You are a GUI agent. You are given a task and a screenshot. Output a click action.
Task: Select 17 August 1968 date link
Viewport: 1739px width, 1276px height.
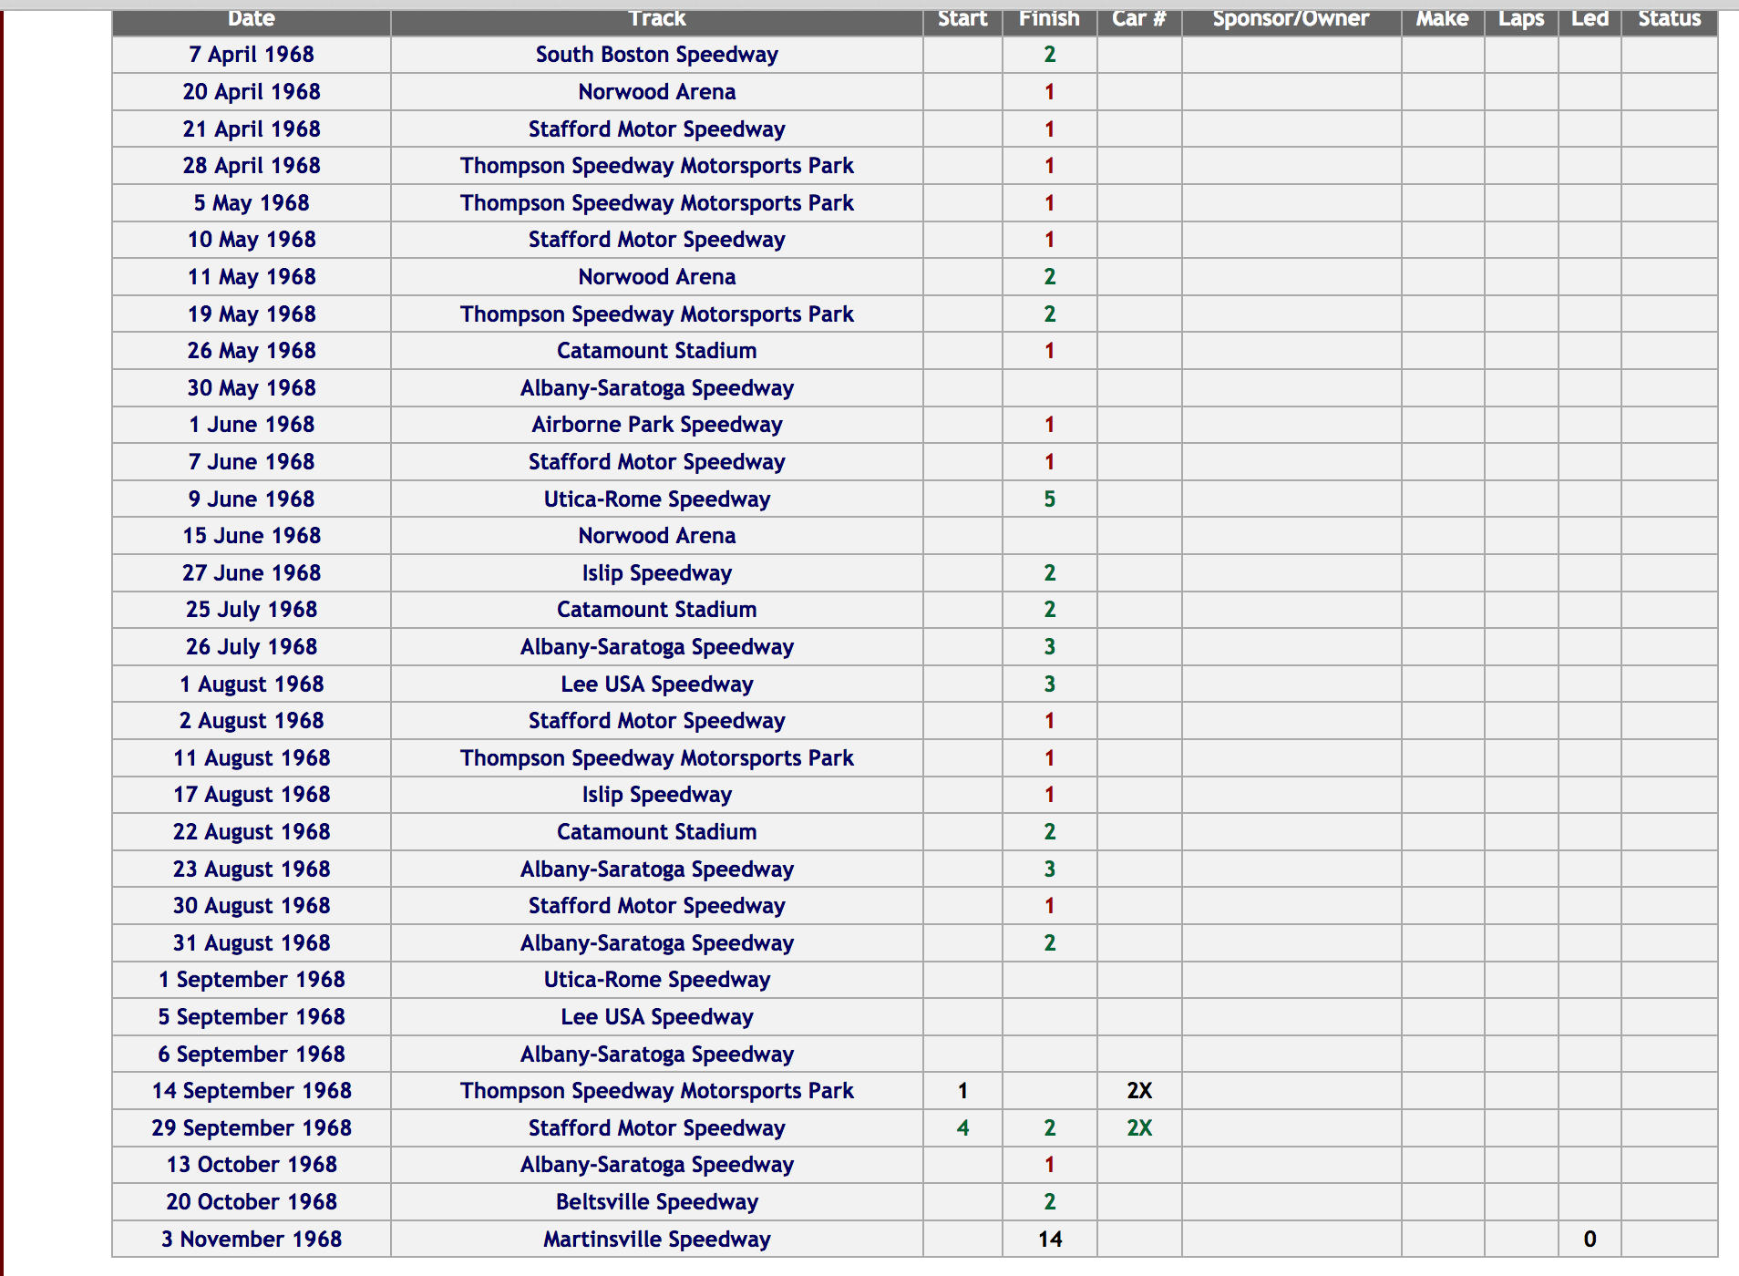pos(252,795)
